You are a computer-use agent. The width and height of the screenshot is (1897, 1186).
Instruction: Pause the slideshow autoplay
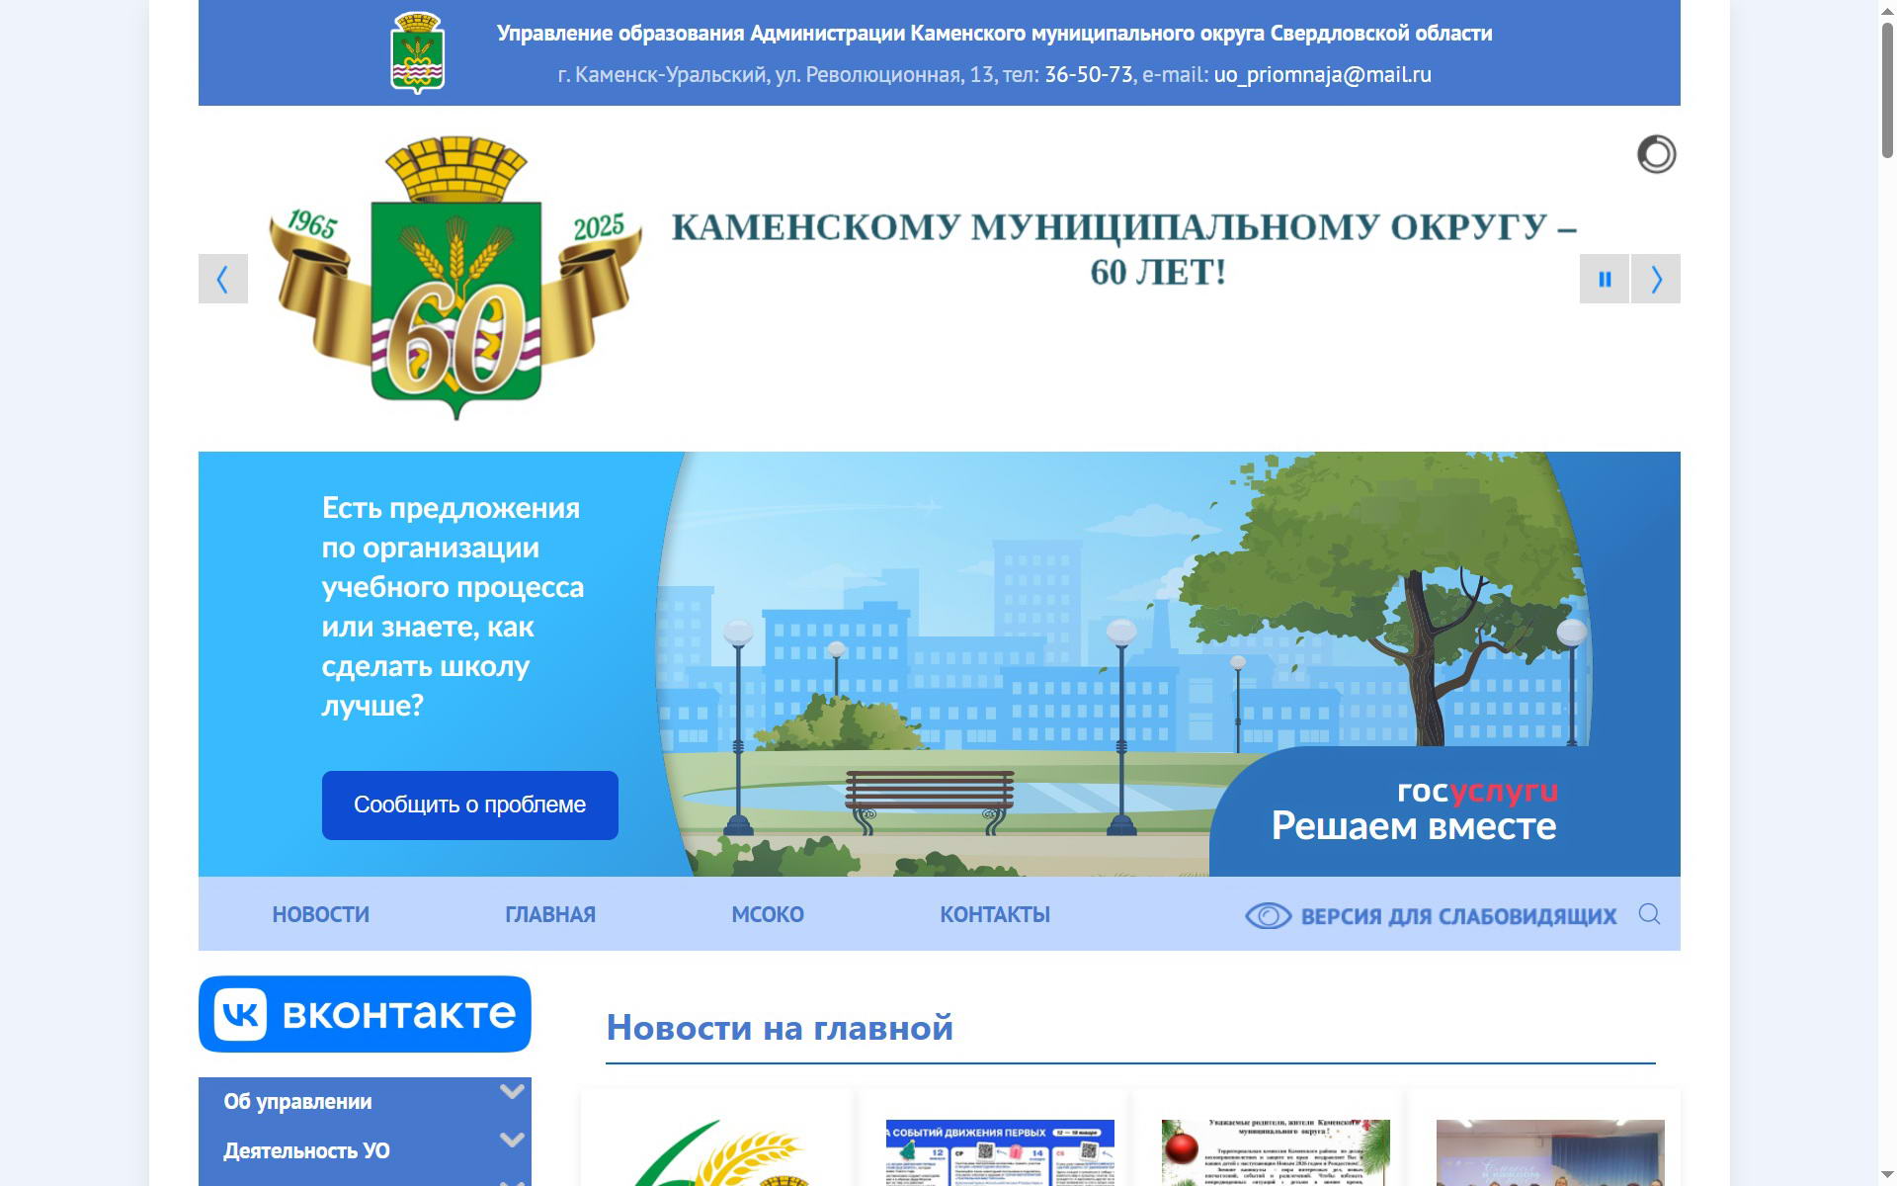click(1604, 279)
